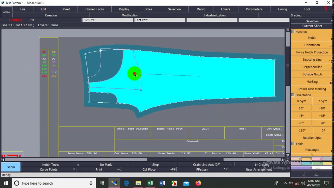Open the Display menu

pyautogui.click(x=124, y=9)
